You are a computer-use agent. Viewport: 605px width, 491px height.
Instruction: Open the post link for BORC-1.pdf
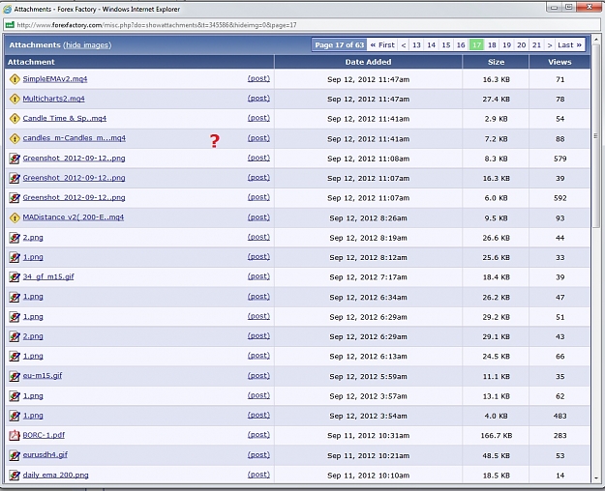[258, 435]
